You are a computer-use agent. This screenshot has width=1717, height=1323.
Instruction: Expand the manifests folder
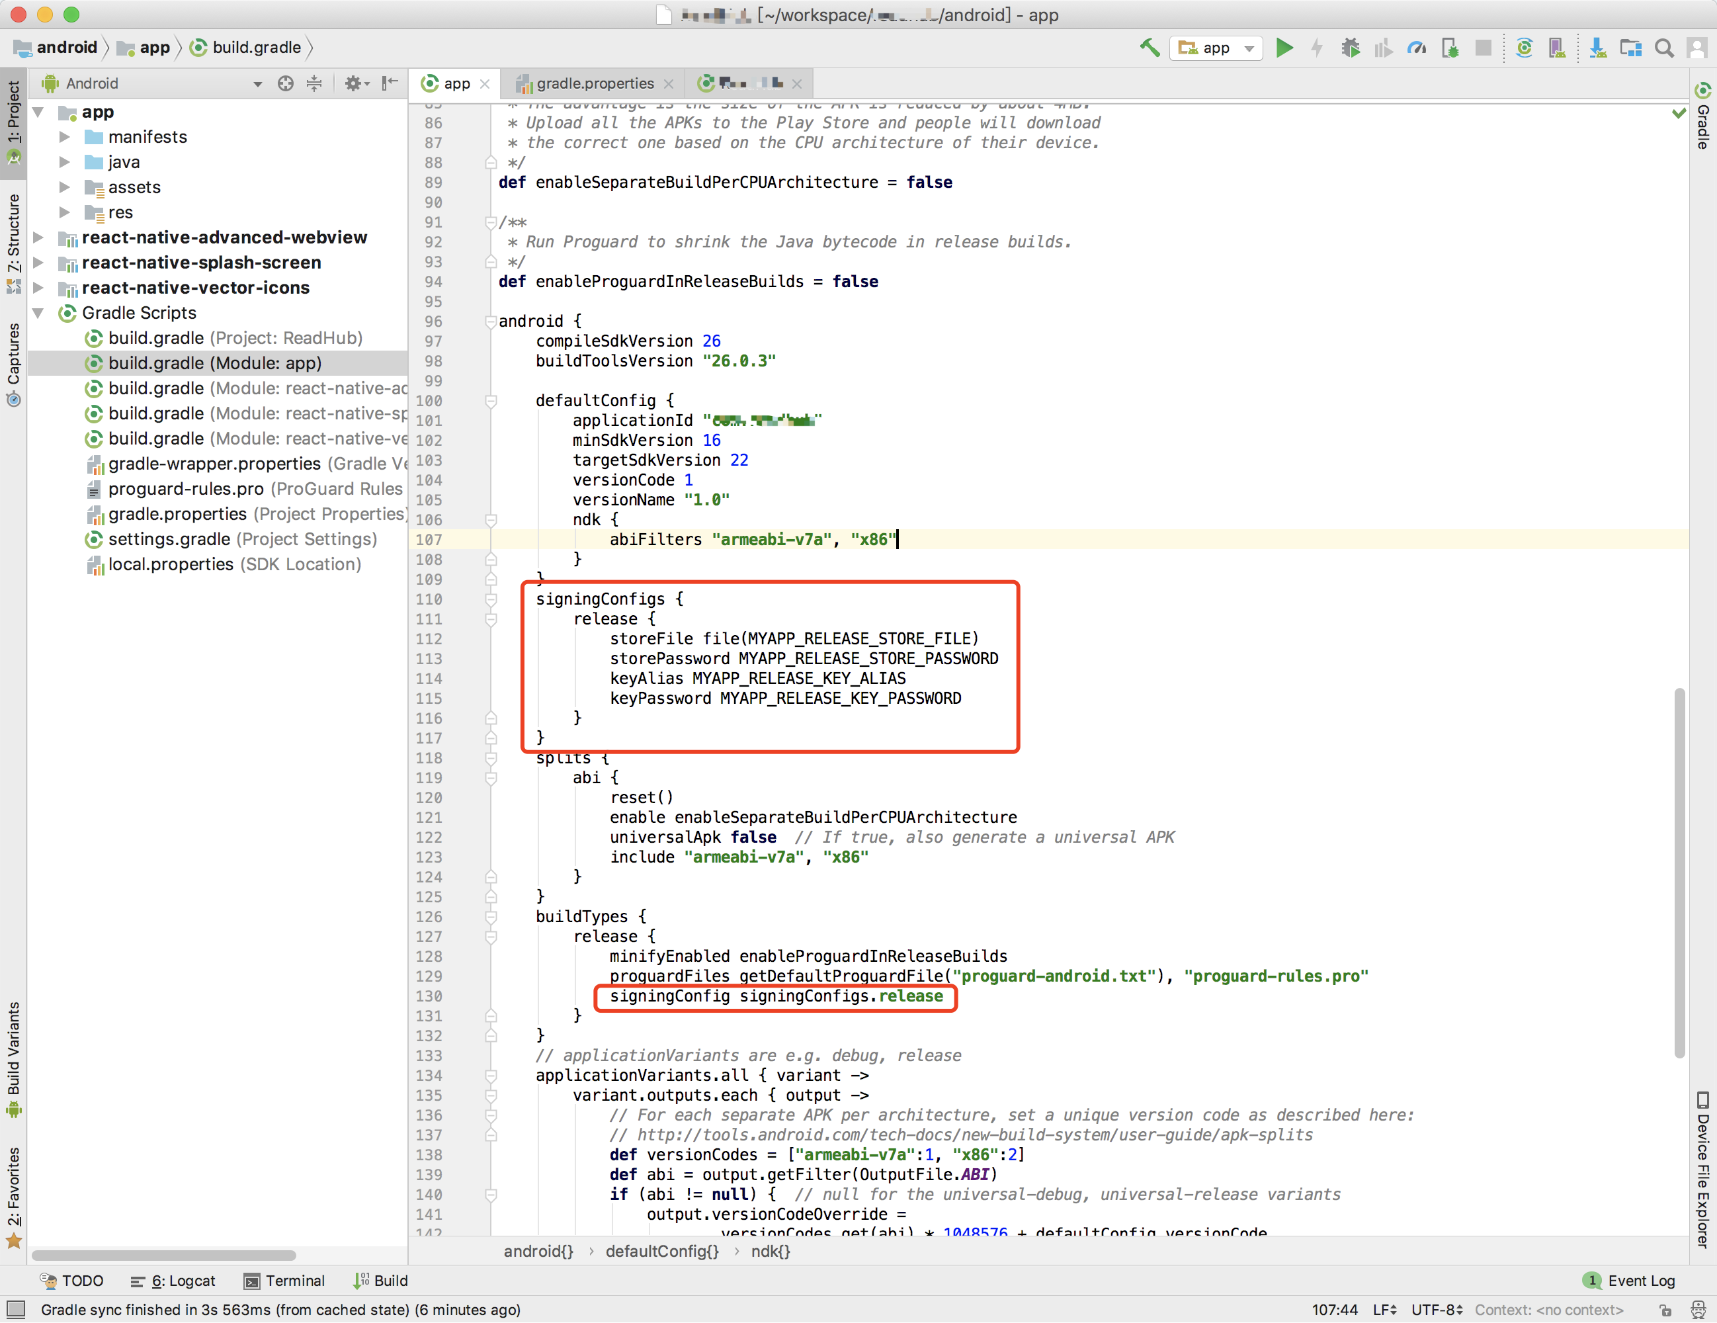click(64, 137)
